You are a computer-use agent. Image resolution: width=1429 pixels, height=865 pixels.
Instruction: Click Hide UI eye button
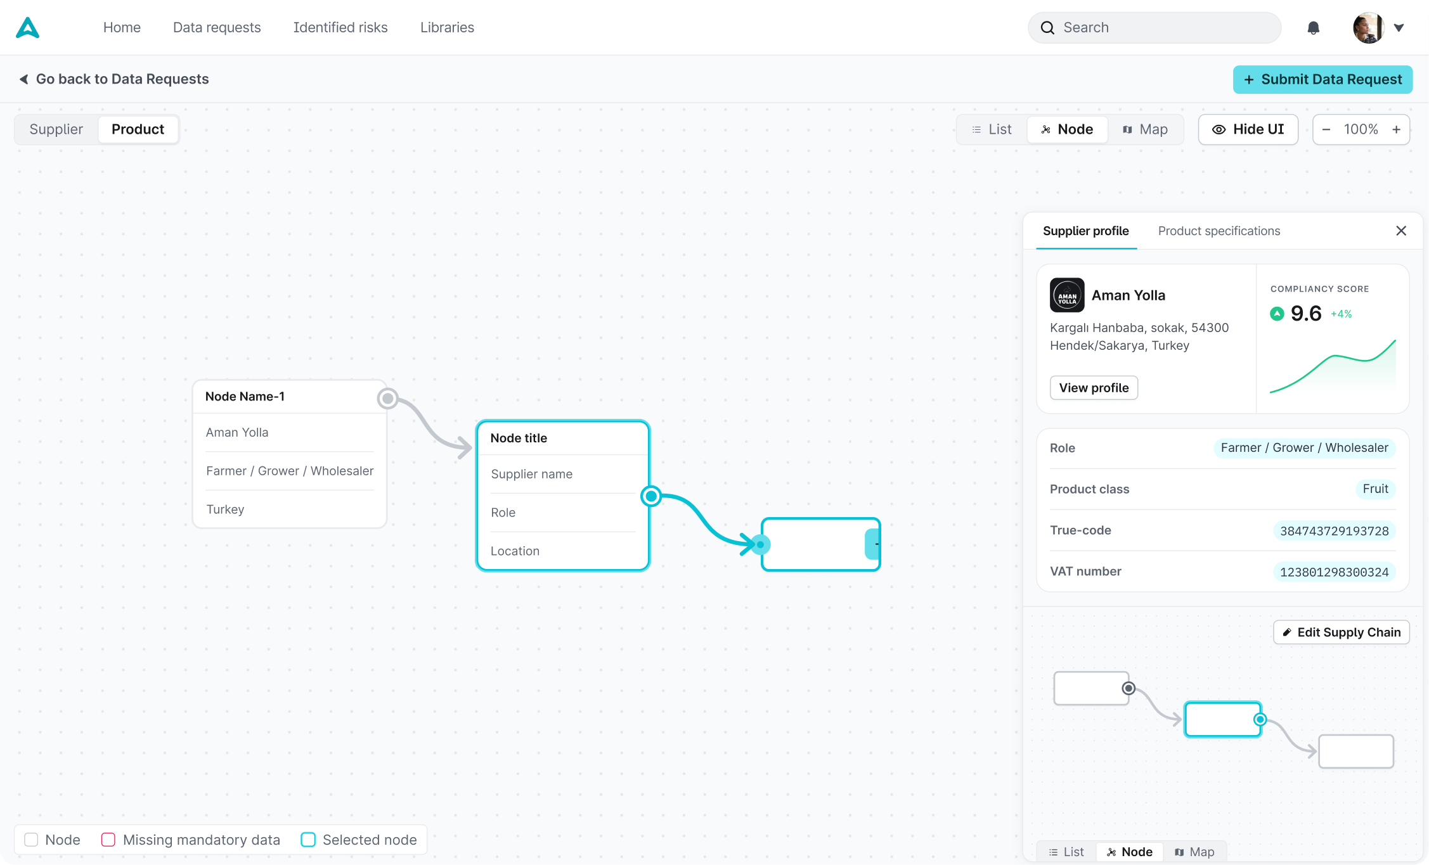1248,129
